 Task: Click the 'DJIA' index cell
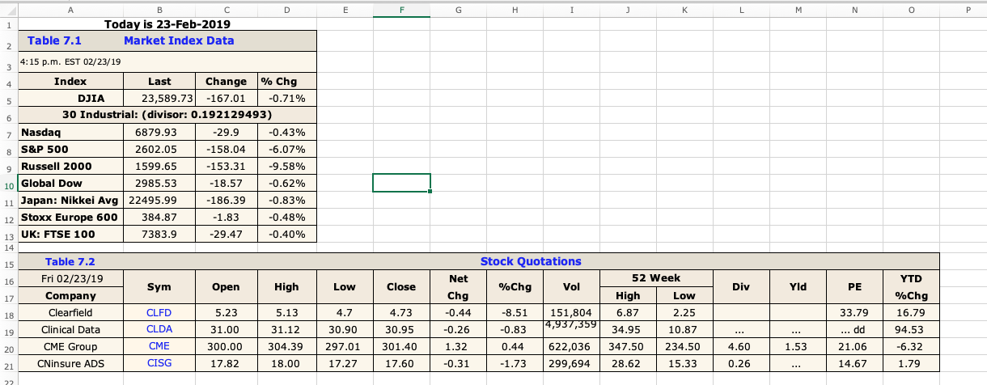pyautogui.click(x=70, y=99)
